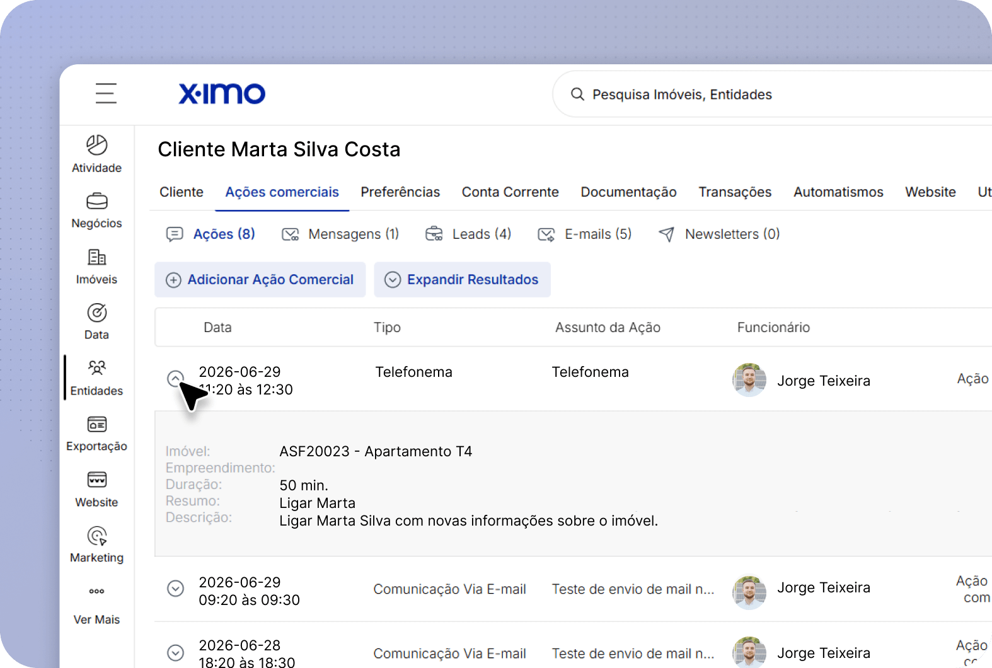Click the Telefonema type cell

[x=414, y=372]
